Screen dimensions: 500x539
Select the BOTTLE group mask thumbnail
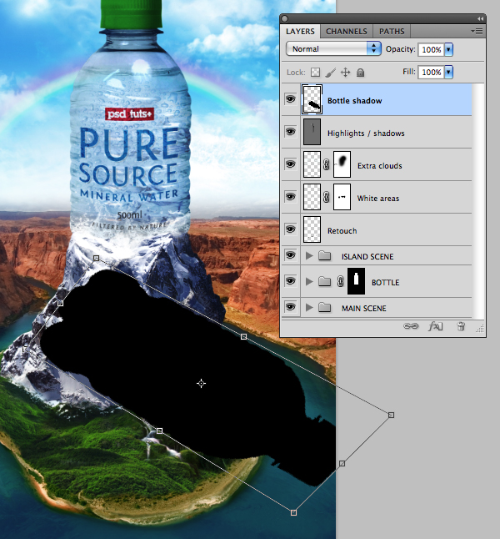pyautogui.click(x=356, y=281)
